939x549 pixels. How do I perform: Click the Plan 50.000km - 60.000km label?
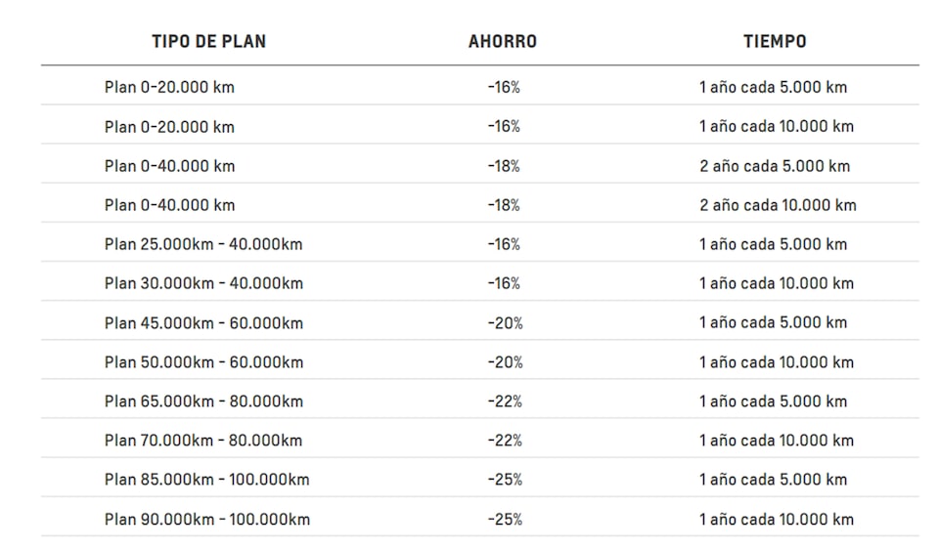point(203,362)
